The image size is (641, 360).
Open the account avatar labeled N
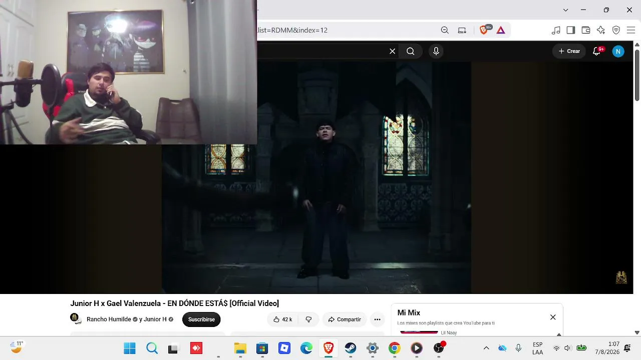[x=618, y=51]
